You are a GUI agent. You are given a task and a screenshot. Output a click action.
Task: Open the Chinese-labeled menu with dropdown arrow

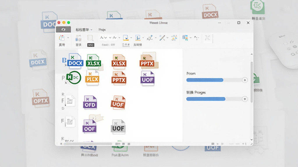(x=84, y=30)
